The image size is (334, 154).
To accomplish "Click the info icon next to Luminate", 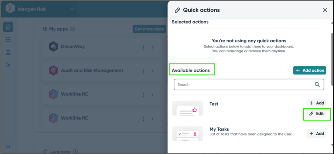I will [x=75, y=151].
